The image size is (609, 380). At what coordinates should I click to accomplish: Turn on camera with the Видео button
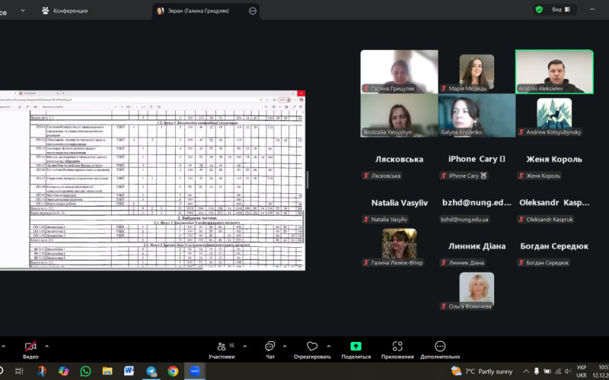30,348
